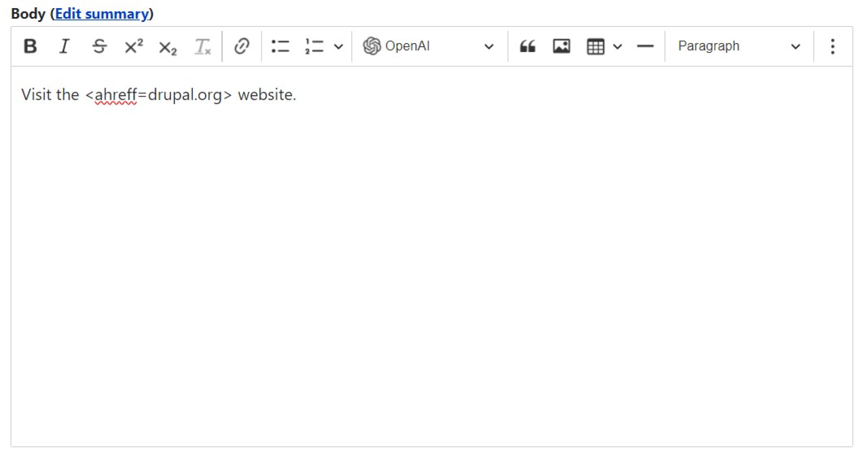
Task: Insert a table
Action: pos(596,46)
